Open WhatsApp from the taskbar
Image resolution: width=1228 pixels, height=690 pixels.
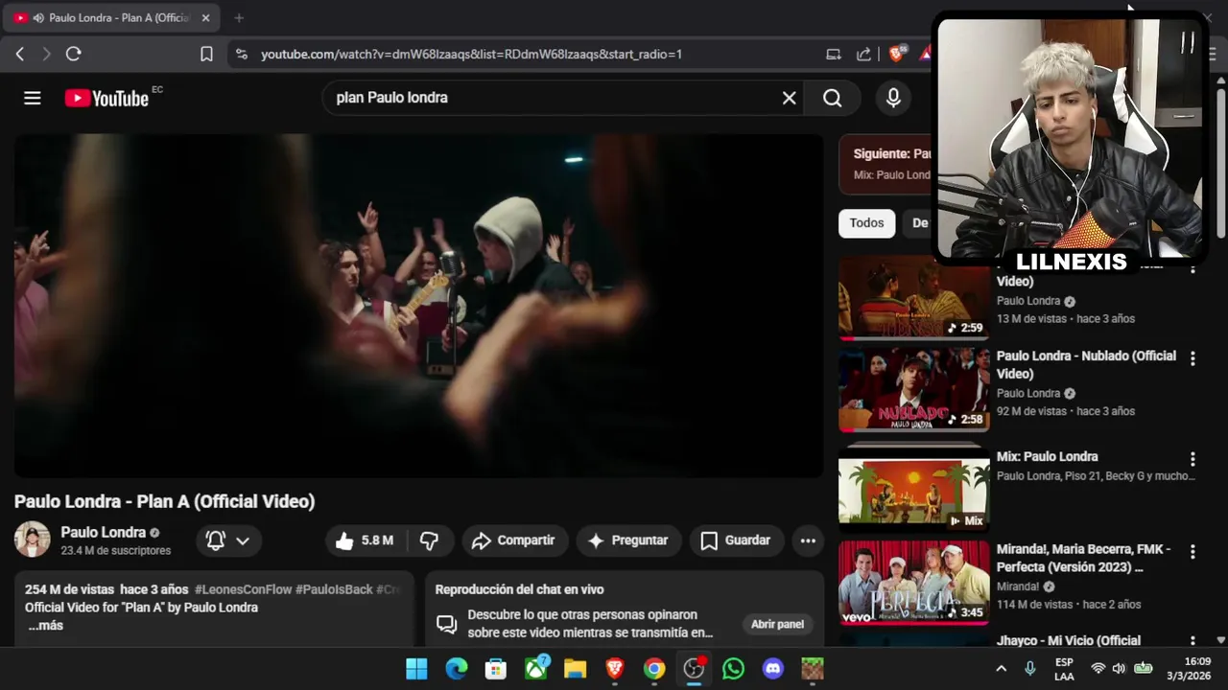tap(733, 669)
